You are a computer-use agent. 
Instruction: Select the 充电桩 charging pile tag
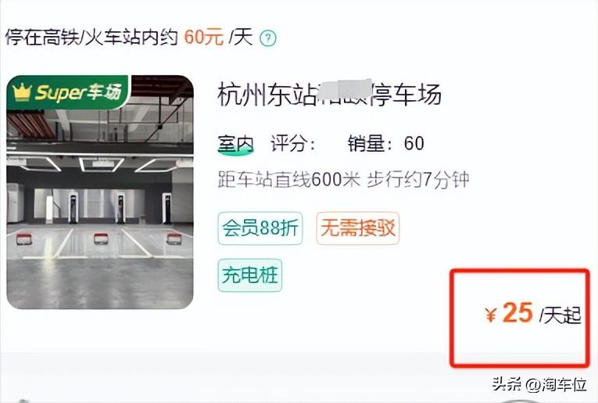[x=250, y=275]
